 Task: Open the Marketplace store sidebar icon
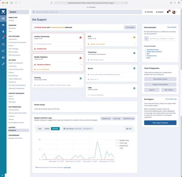[x=3, y=57]
